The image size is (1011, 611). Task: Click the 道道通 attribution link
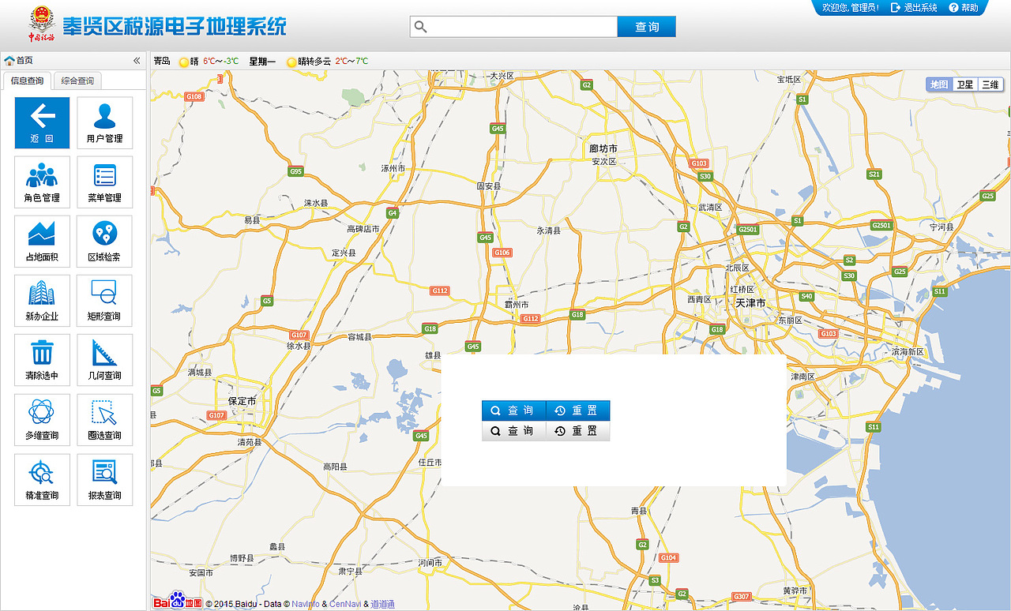[x=383, y=604]
